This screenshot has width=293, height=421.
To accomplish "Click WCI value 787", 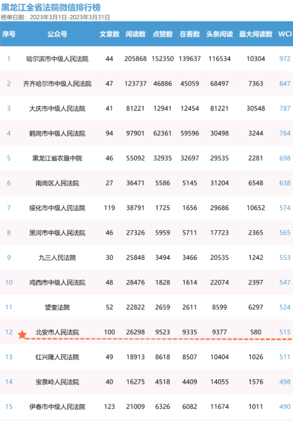I will [285, 108].
